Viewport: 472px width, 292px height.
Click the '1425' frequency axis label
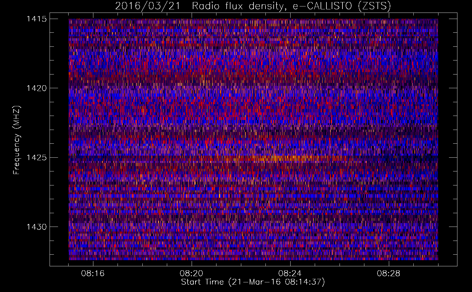[x=37, y=158]
